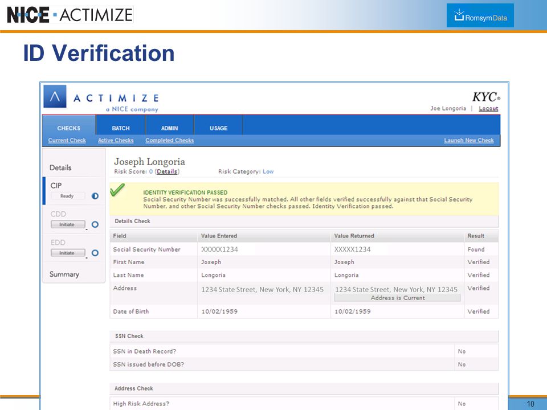
Task: Click SSN issued before DOB row
Action: click(304, 364)
